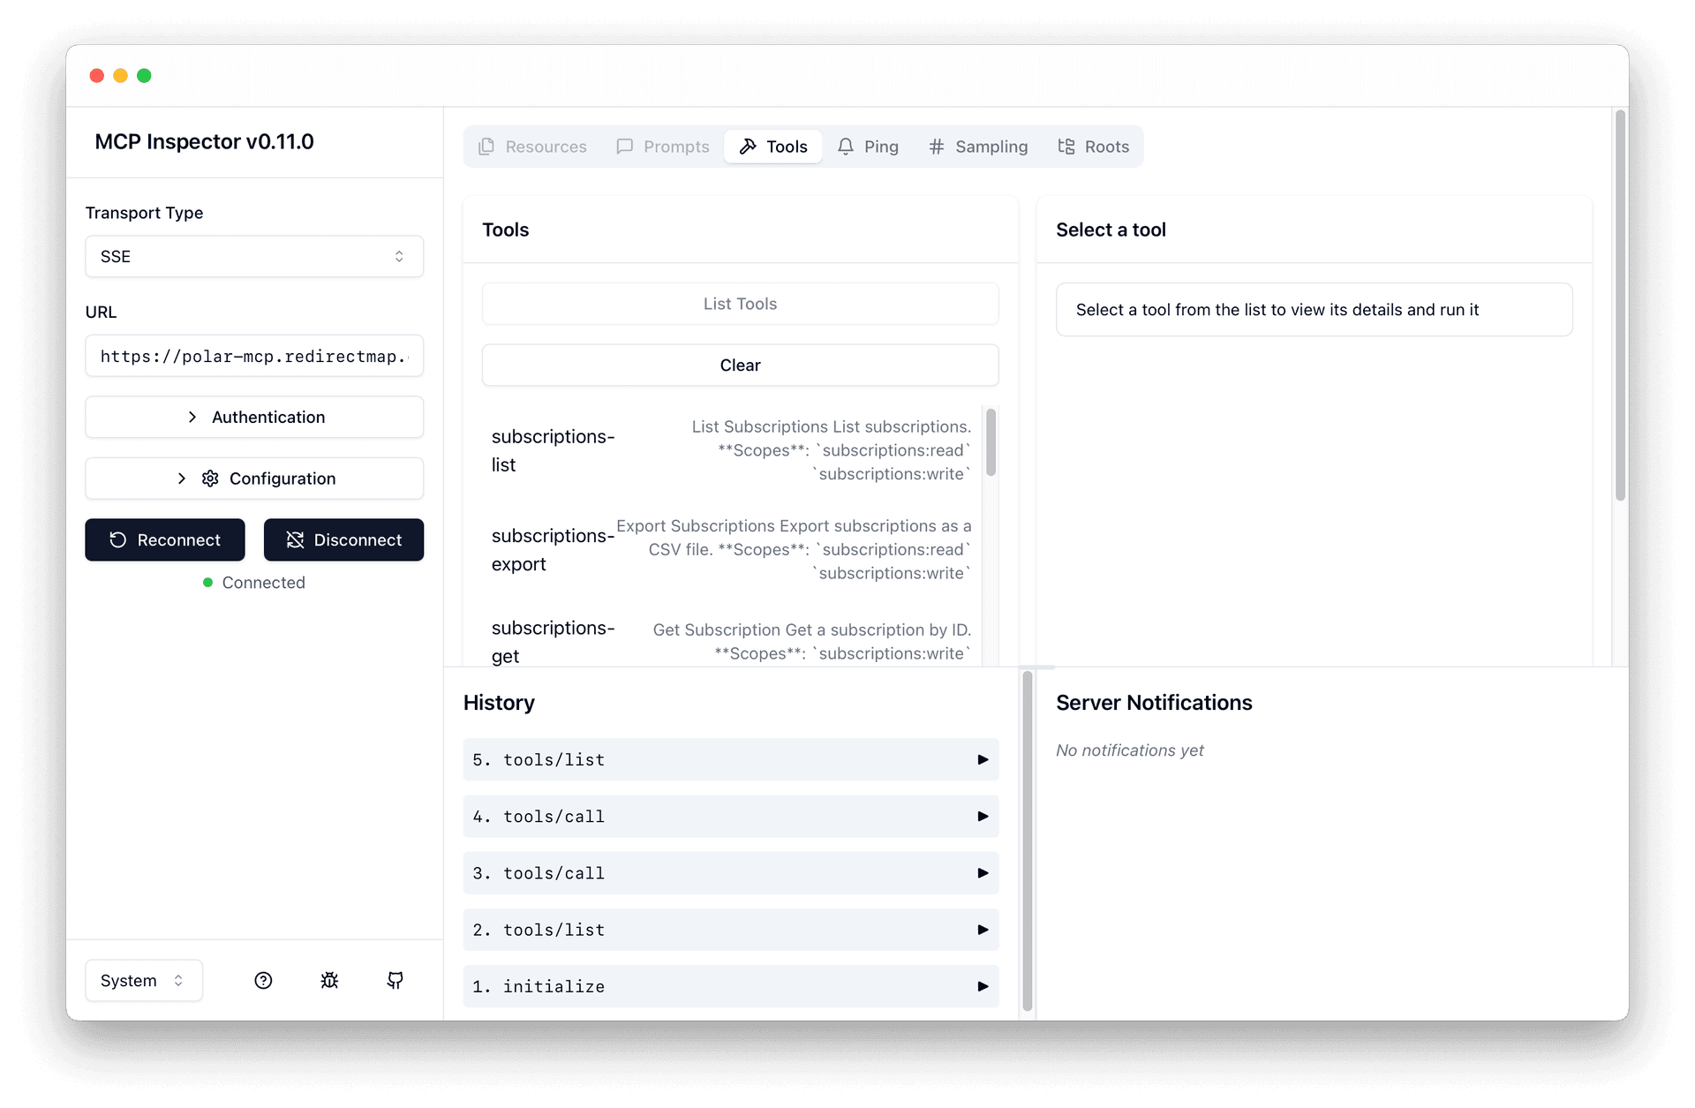This screenshot has height=1108, width=1695.
Task: Expand the 5. tools/list history entry
Action: click(730, 759)
